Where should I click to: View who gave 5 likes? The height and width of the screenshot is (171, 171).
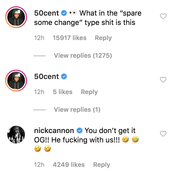point(63,92)
